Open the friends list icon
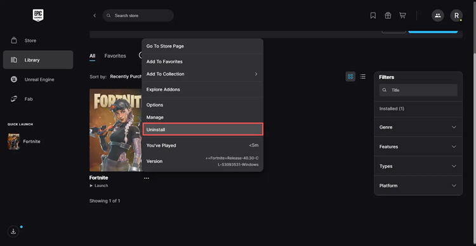476x246 pixels. pos(438,15)
